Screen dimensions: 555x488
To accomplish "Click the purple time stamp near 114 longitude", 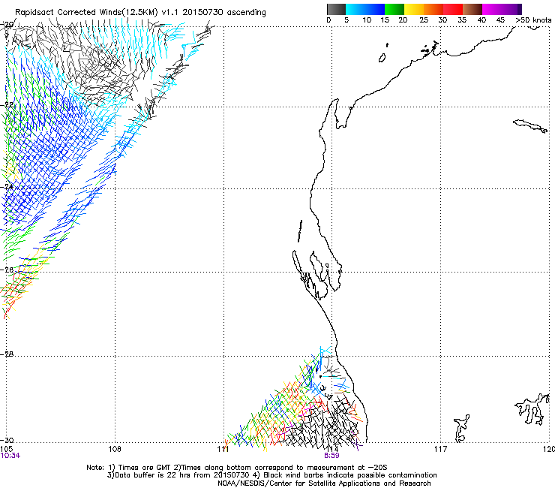I will pos(331,456).
